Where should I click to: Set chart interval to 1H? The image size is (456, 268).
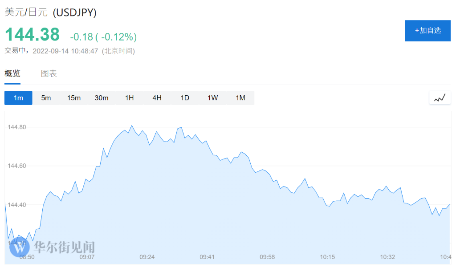(x=129, y=98)
